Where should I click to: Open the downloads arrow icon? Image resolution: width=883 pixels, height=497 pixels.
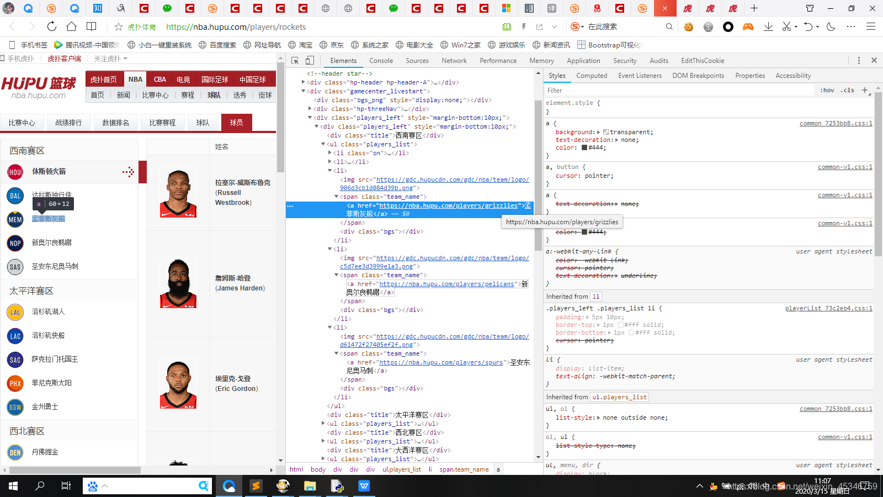[x=768, y=27]
